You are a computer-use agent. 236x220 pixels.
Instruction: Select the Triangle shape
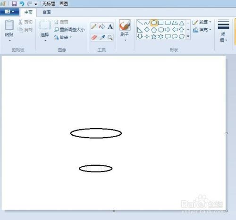(x=182, y=23)
